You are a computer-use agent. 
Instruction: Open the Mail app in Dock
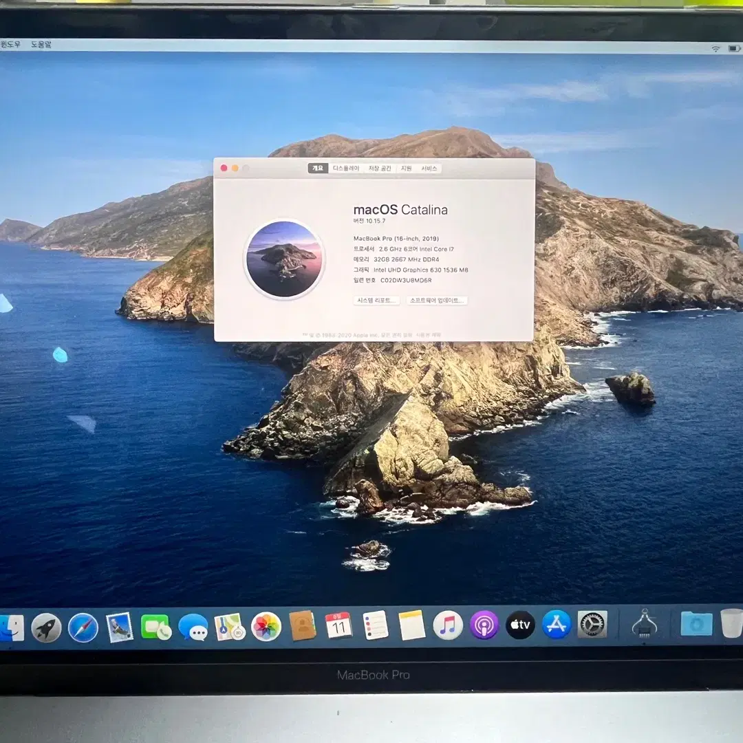coord(119,627)
